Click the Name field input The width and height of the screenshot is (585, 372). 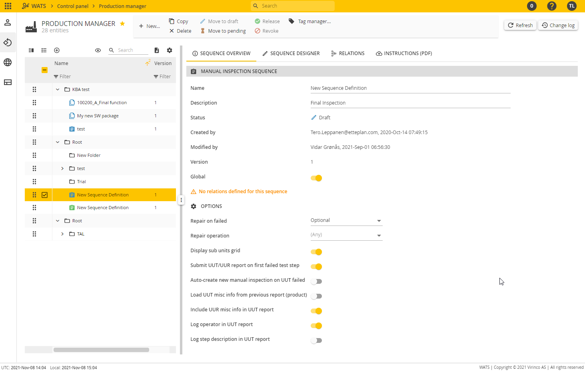coord(410,88)
